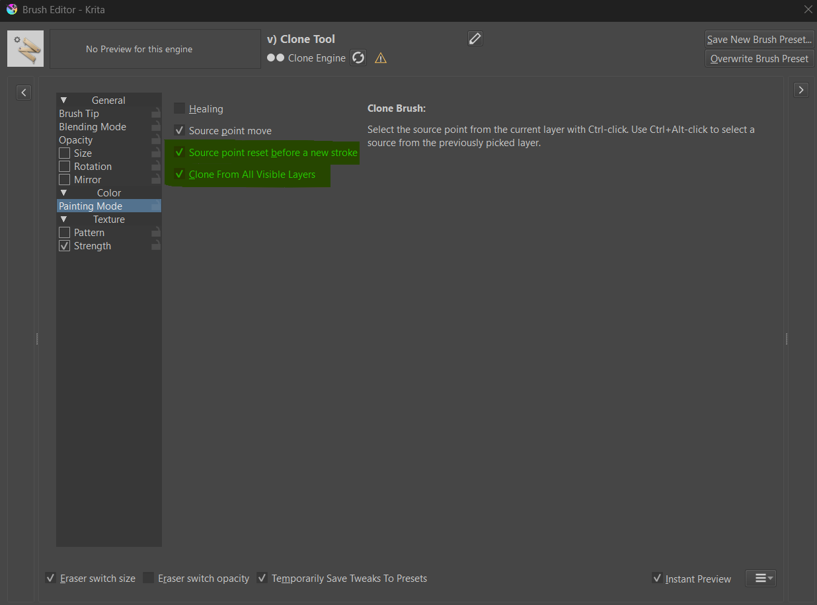Click the rename brush pencil icon
Viewport: 817px width, 605px height.
point(475,38)
